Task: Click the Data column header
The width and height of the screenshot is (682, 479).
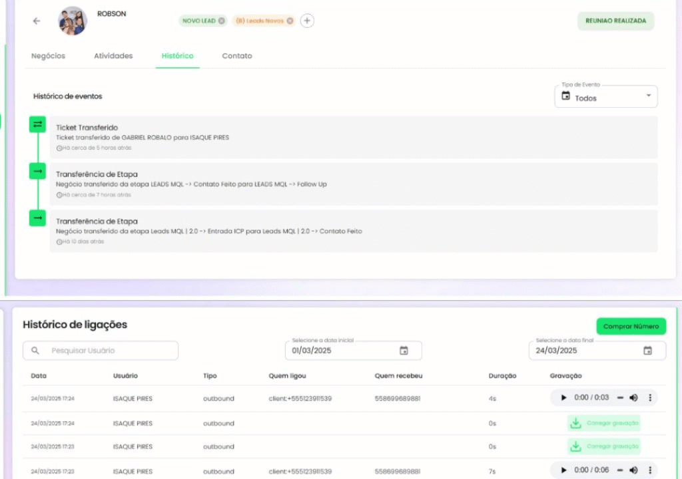Action: click(39, 376)
